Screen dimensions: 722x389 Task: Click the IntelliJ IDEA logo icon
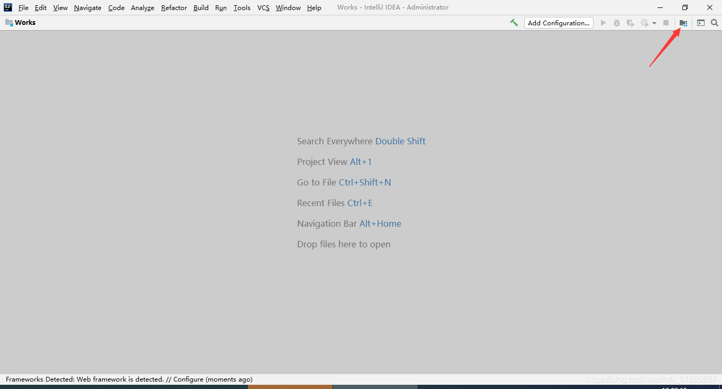pyautogui.click(x=8, y=7)
